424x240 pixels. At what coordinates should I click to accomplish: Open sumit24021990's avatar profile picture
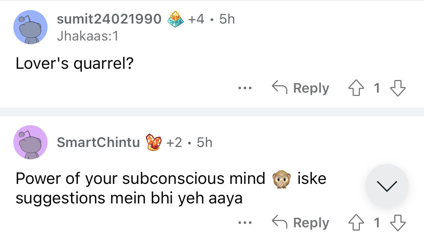click(30, 27)
